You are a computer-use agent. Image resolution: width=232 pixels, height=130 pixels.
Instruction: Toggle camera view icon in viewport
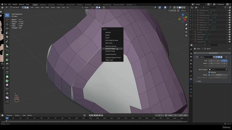coord(186,32)
